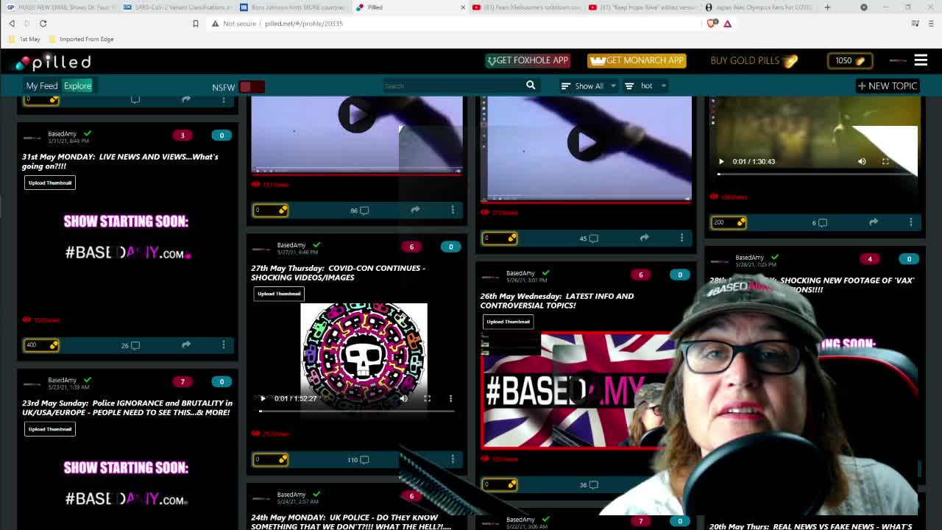Toggle the NSFW switch
Image resolution: width=942 pixels, height=530 pixels.
pos(252,86)
